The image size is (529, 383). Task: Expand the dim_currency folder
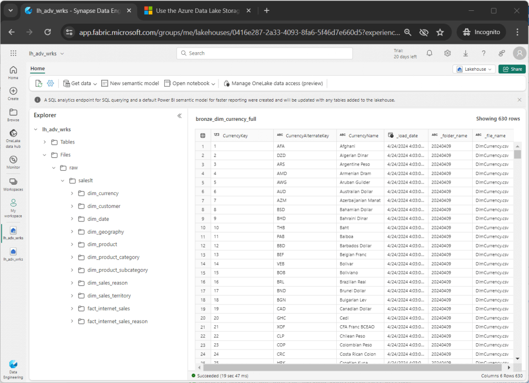72,194
